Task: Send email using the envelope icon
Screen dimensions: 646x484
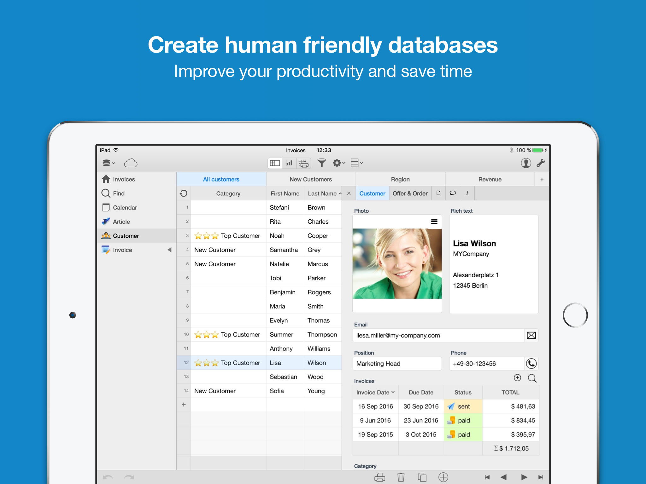Action: pos(531,335)
